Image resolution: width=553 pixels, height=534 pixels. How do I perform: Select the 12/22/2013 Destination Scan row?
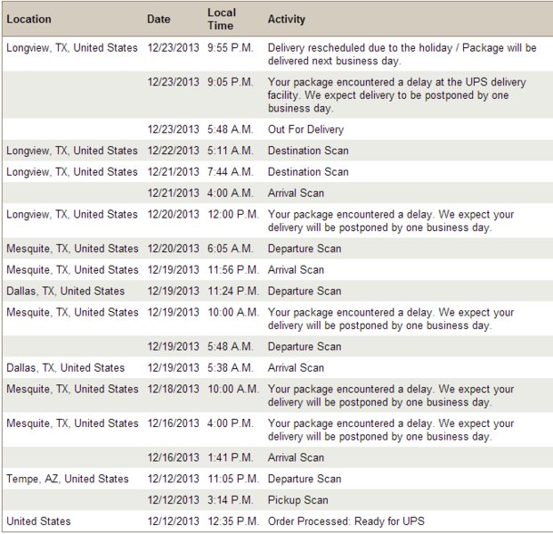pos(278,151)
